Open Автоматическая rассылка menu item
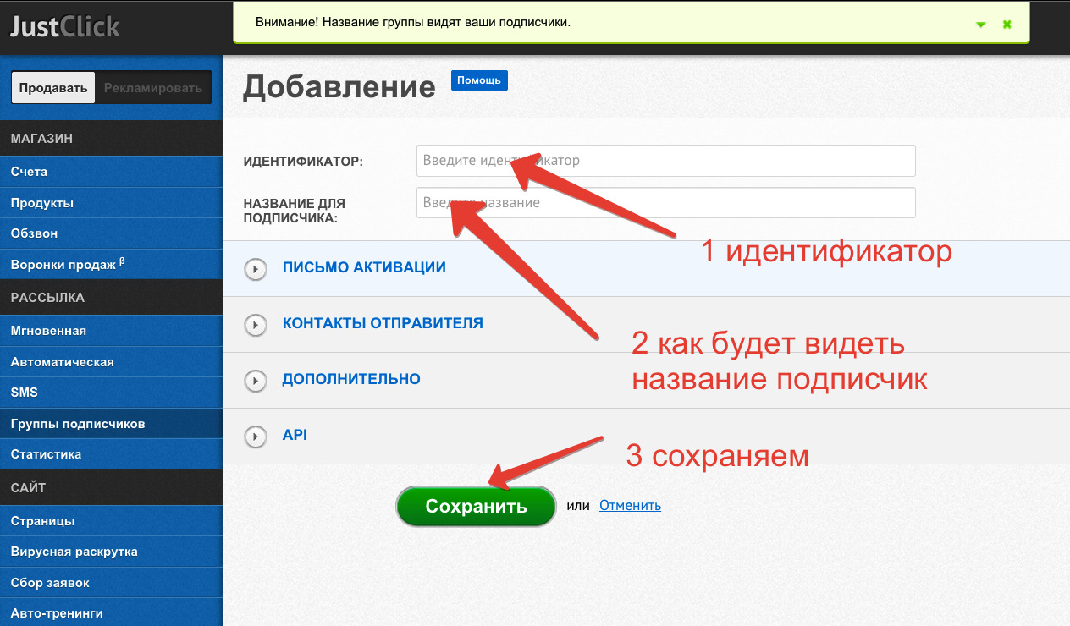This screenshot has height=626, width=1070. coord(111,362)
